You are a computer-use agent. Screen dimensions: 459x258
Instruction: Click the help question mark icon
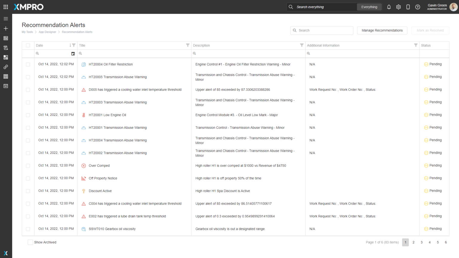417,7
